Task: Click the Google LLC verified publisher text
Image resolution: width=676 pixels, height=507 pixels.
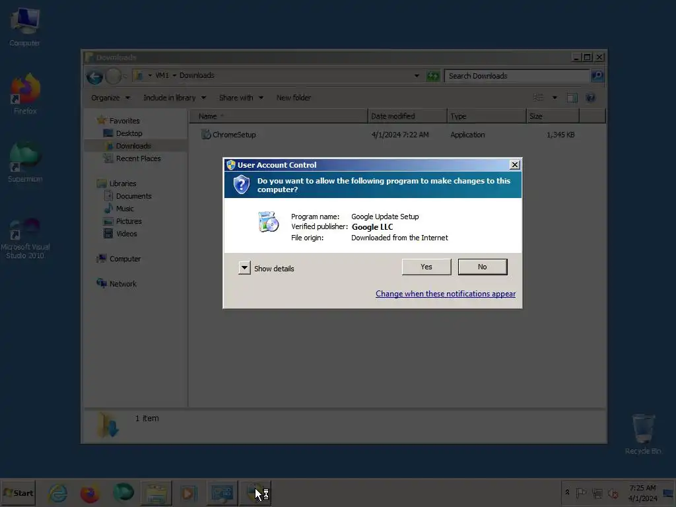Action: click(x=372, y=227)
